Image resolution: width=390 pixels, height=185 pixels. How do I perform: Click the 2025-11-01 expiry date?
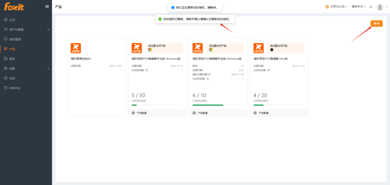[x=116, y=66]
